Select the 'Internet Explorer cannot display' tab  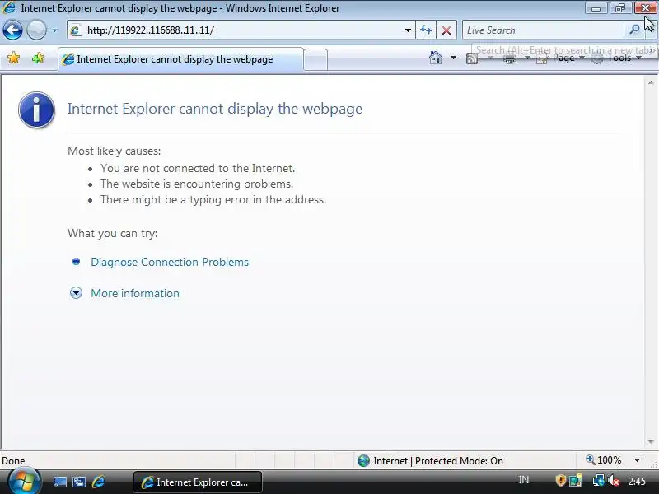tap(180, 59)
